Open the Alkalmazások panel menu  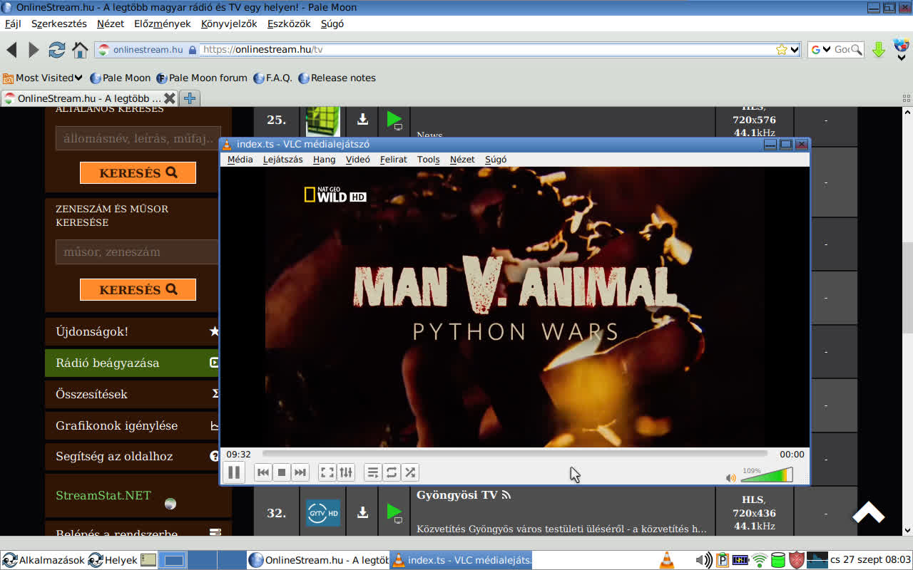[x=44, y=560]
